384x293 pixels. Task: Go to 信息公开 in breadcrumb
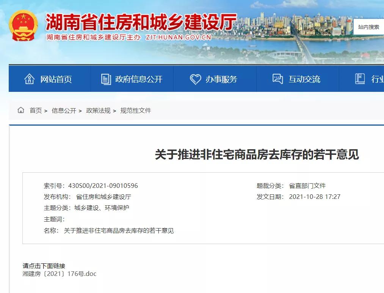[64, 110]
